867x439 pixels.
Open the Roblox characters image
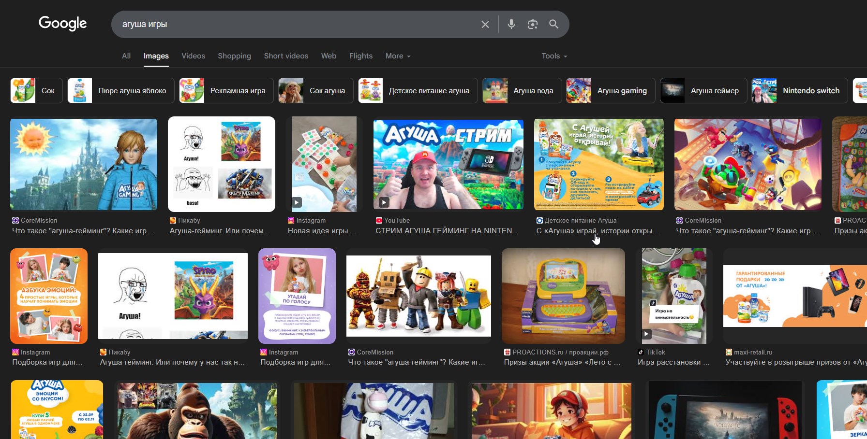[419, 296]
